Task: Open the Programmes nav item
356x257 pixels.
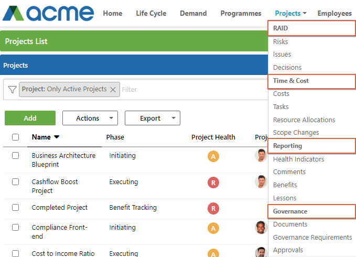Action: coord(241,14)
